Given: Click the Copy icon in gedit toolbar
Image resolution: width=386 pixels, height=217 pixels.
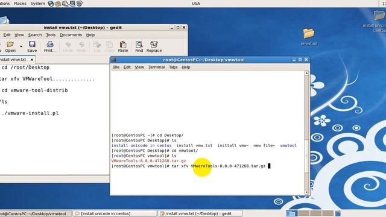Looking at the screenshot, I should point(109,47).
